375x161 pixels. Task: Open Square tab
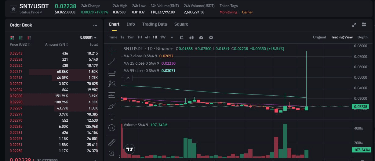tap(181, 24)
